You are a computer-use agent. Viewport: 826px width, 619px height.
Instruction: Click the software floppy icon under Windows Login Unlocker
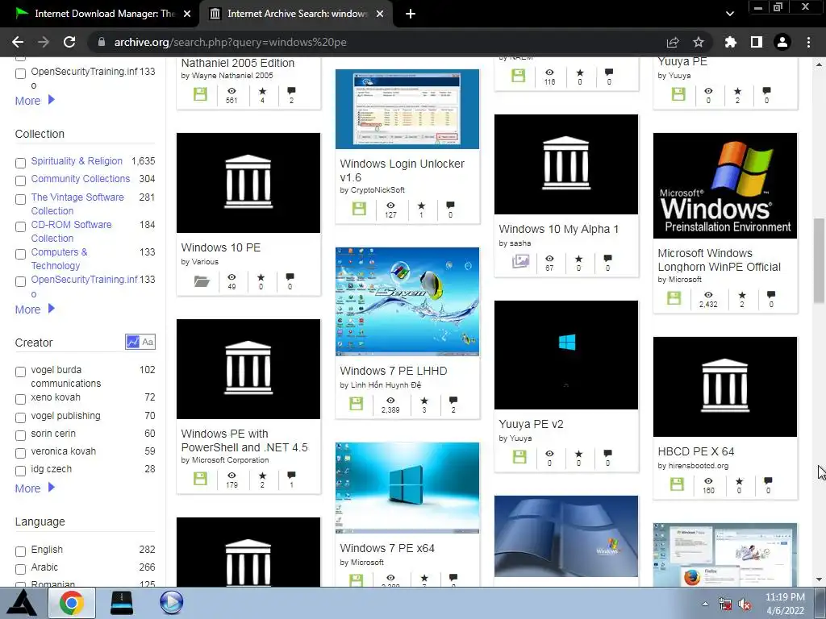pos(359,209)
